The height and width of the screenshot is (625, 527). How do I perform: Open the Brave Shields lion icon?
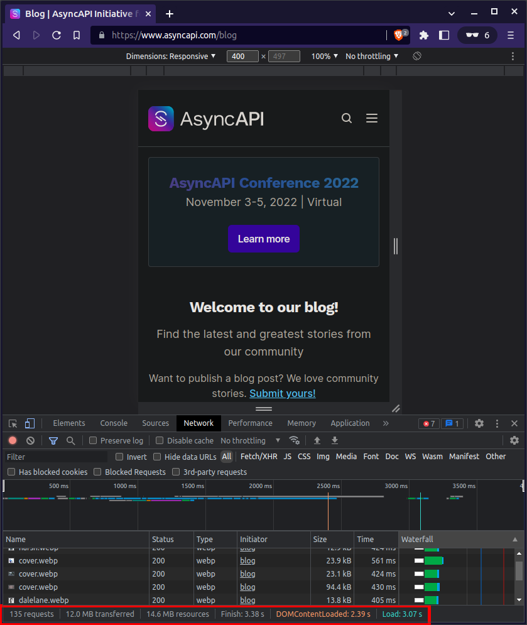coord(400,35)
